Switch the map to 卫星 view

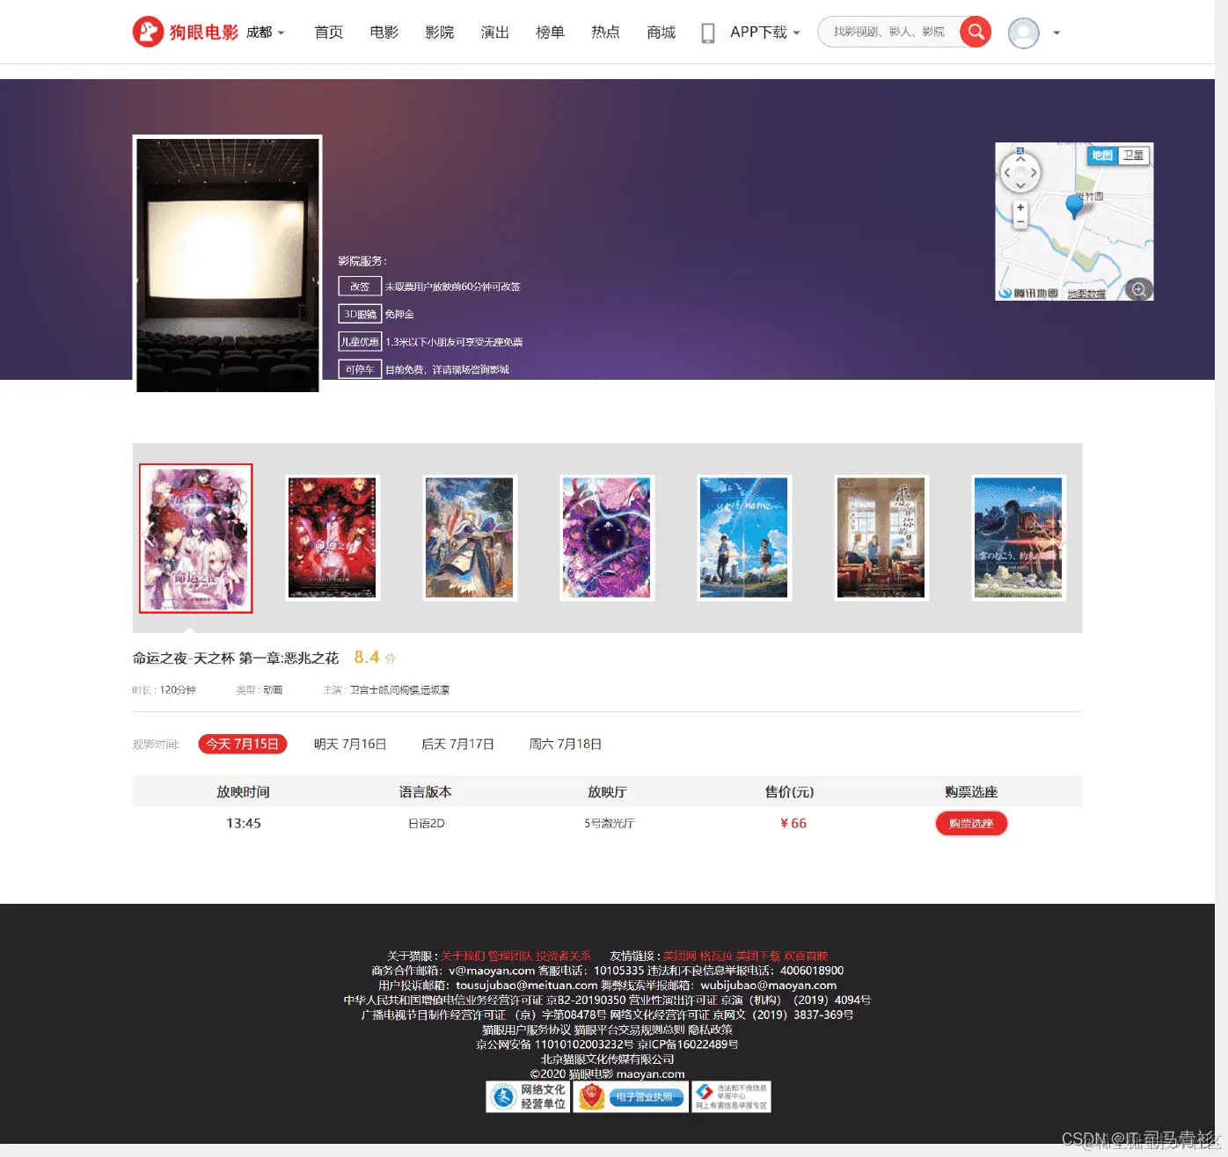tap(1133, 156)
